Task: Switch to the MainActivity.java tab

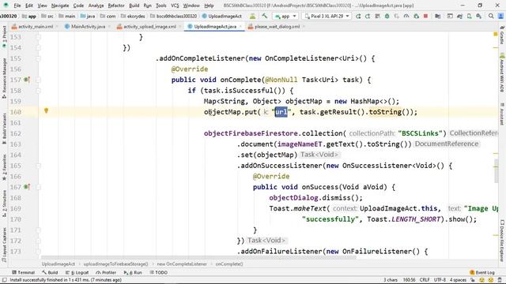Action: click(x=88, y=27)
